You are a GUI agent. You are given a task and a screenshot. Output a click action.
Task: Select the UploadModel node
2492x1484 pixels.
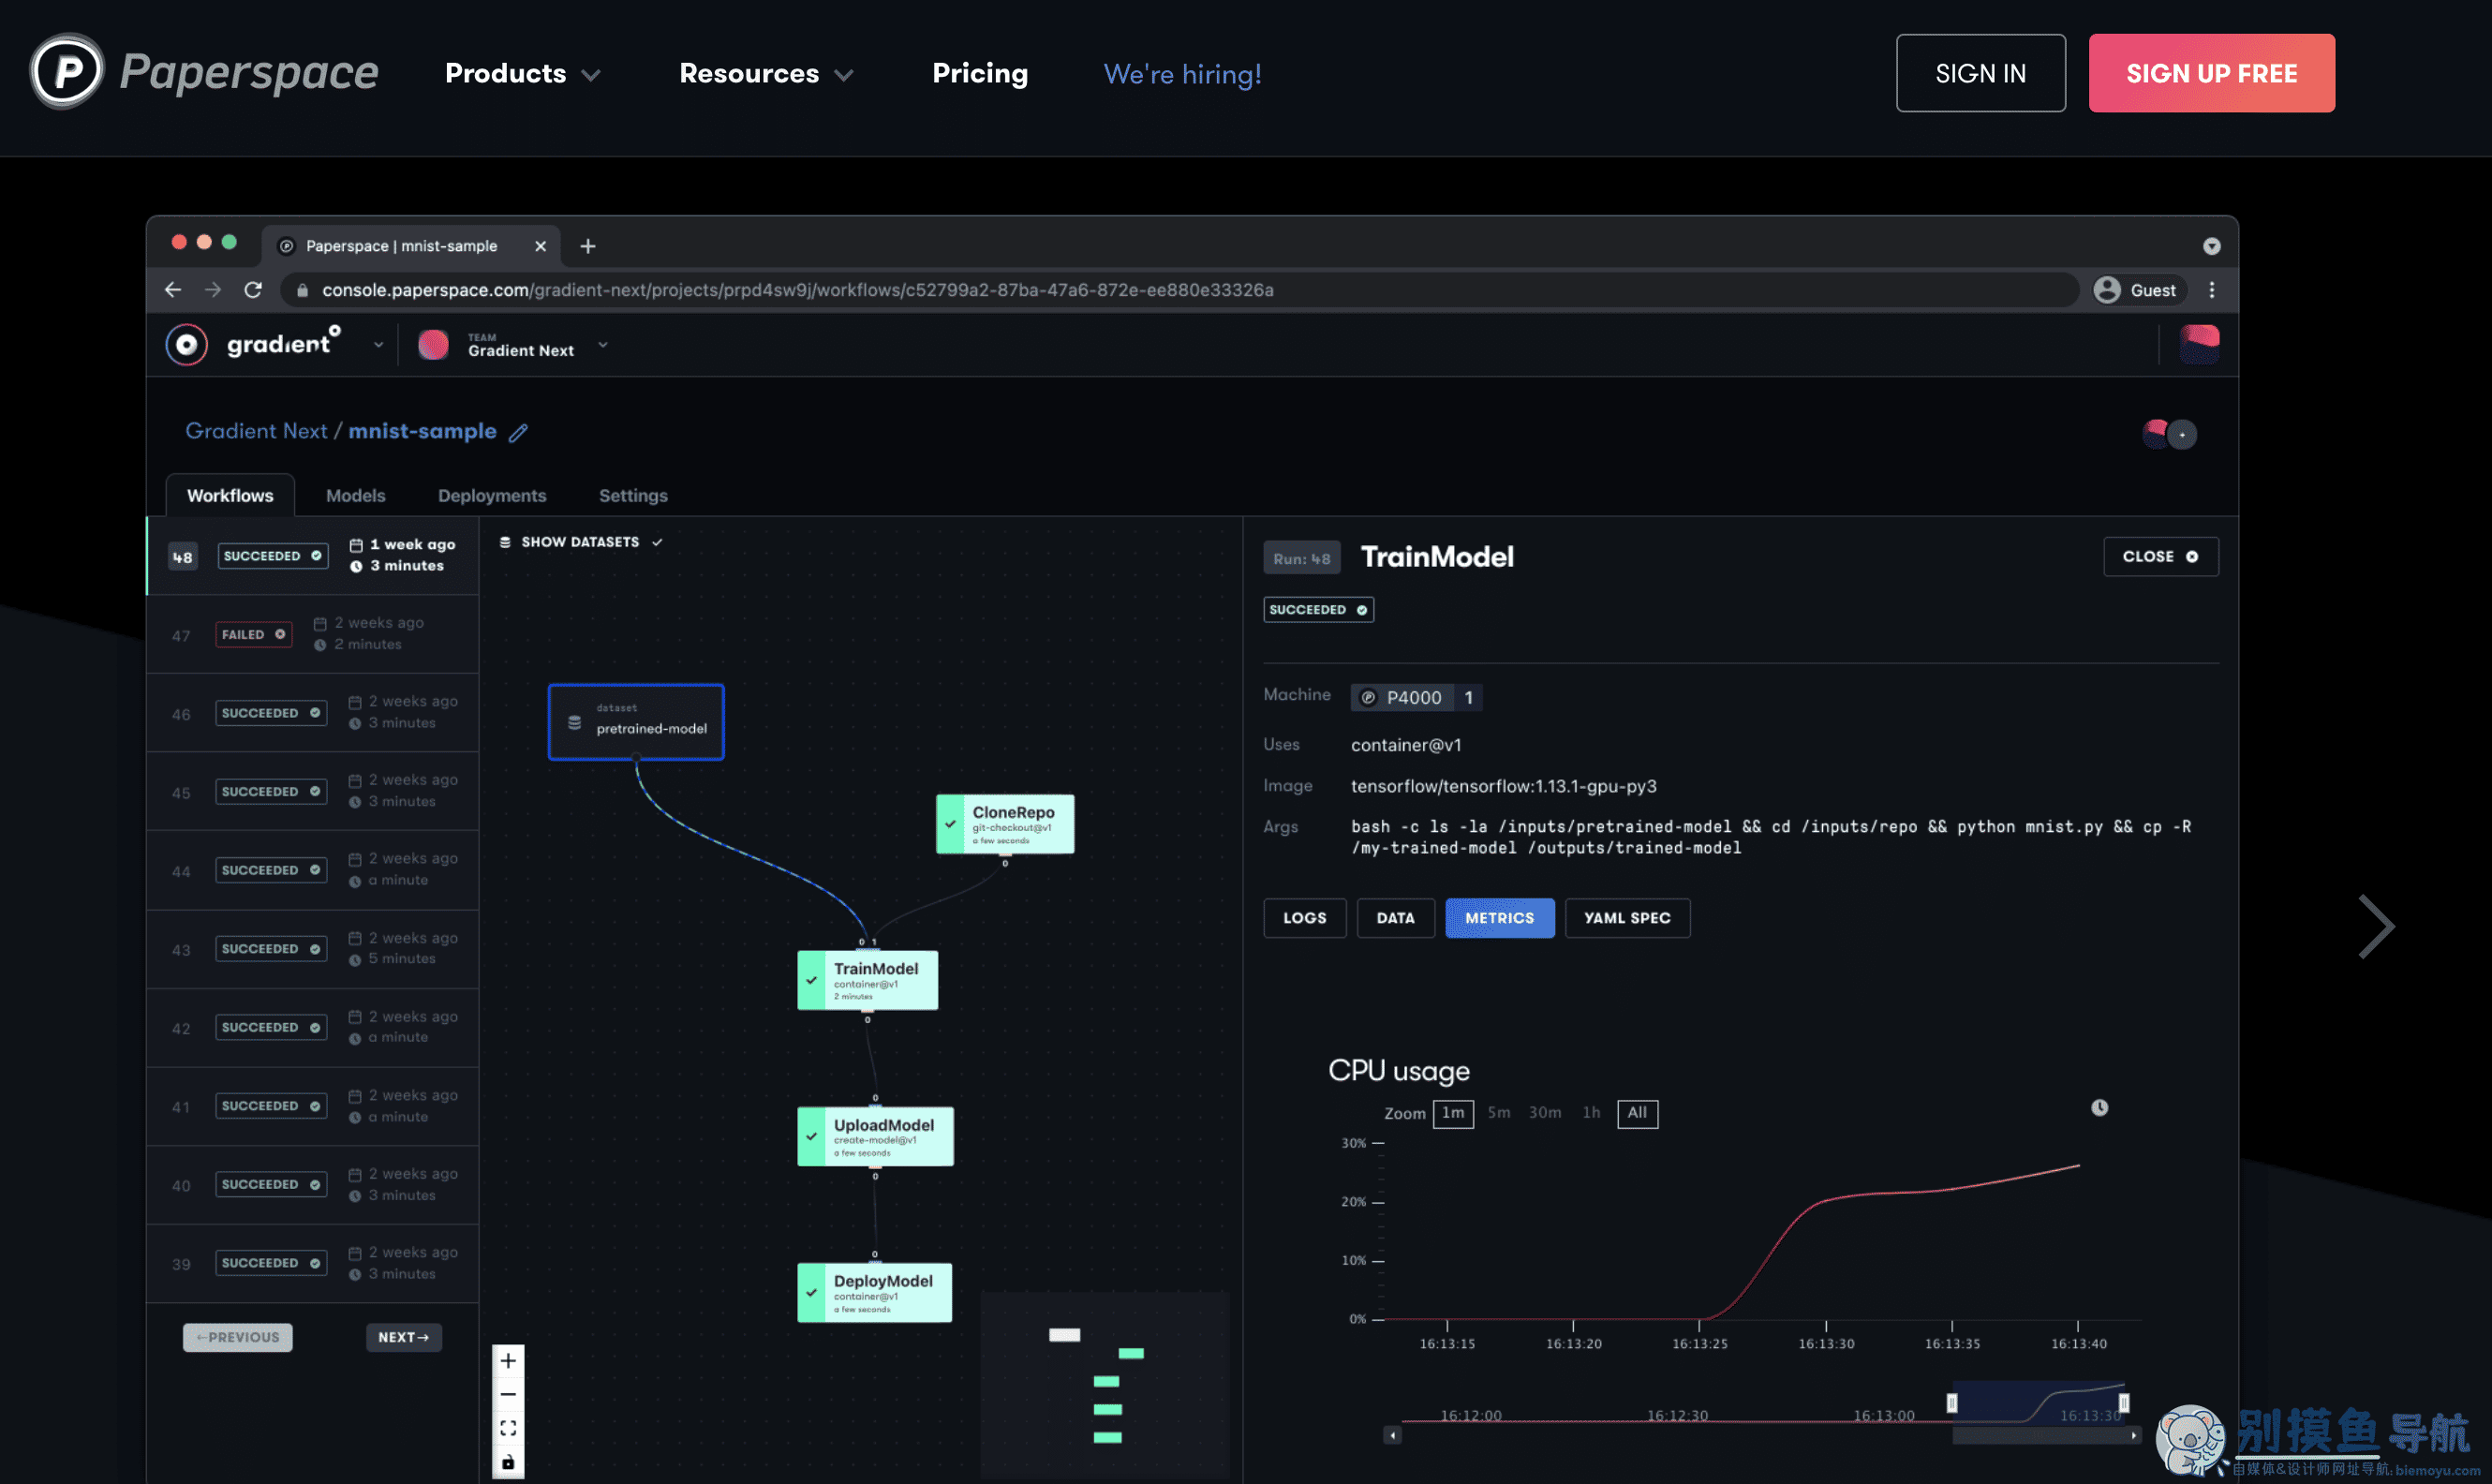click(x=875, y=1136)
